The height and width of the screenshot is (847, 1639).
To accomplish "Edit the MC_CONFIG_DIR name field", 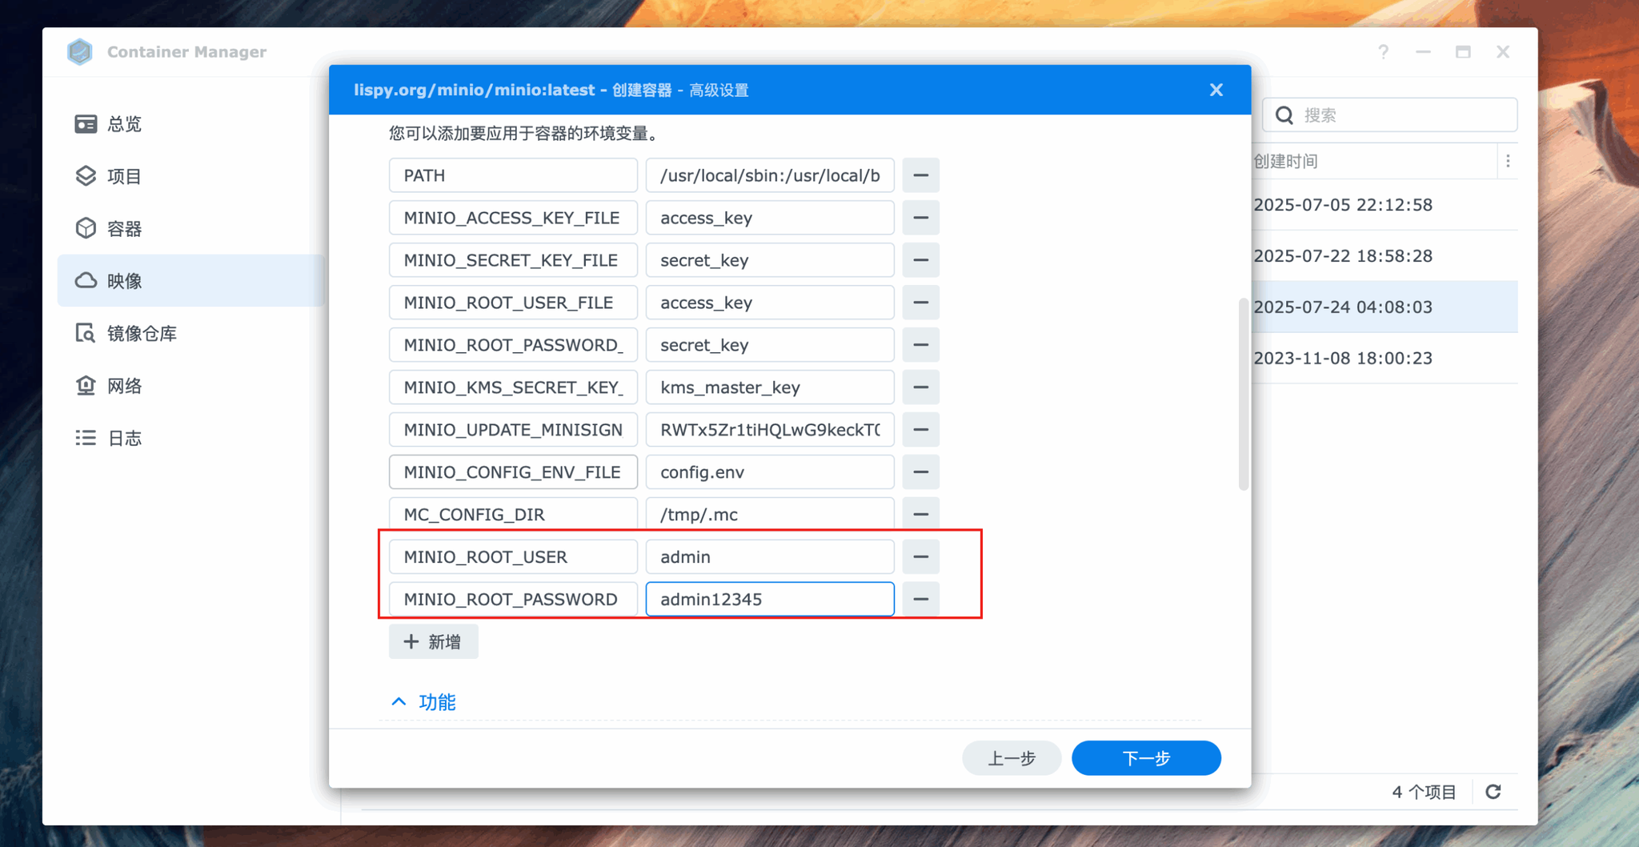I will point(513,515).
